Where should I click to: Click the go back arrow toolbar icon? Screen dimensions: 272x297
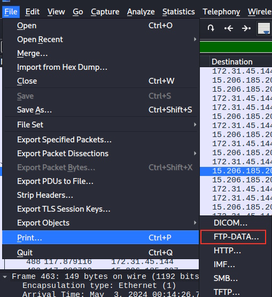click(x=229, y=28)
